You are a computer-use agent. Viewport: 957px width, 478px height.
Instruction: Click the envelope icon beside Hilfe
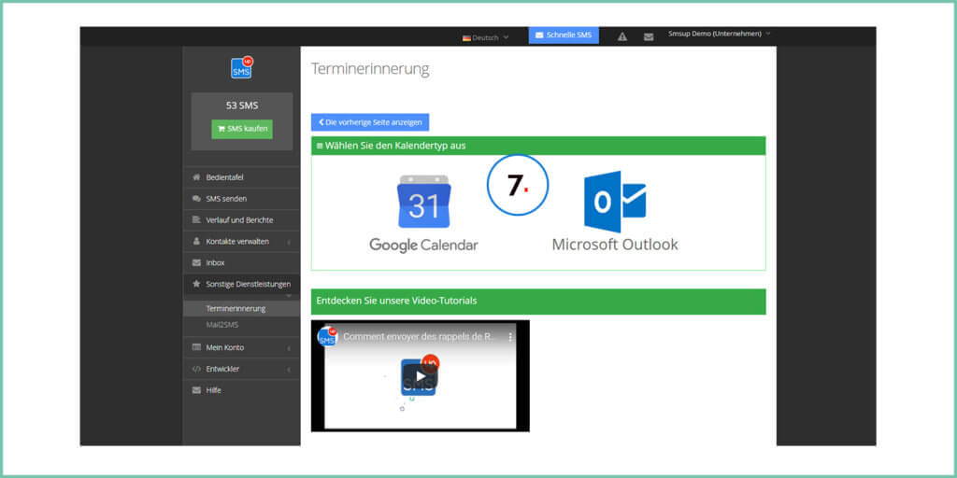click(196, 390)
